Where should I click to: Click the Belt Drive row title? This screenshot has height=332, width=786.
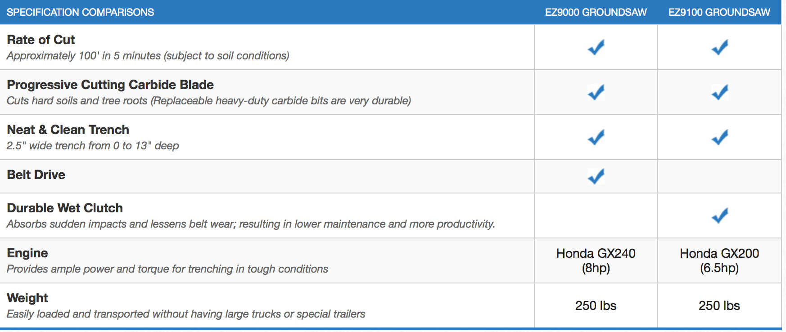36,175
